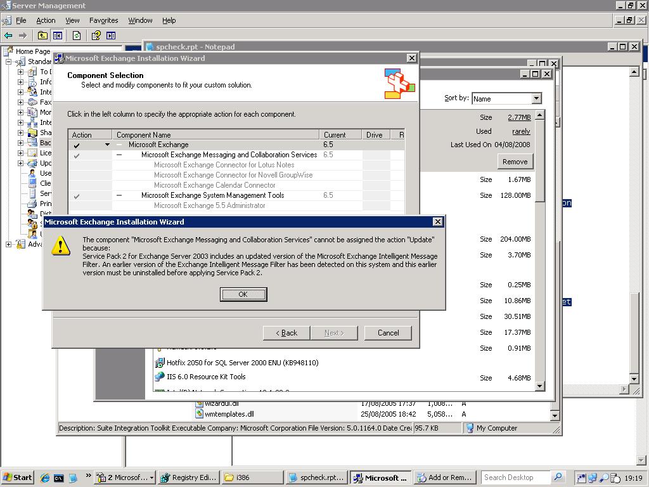Click the Information Center tree icon
Image resolution: width=649 pixels, height=487 pixels.
(32, 82)
